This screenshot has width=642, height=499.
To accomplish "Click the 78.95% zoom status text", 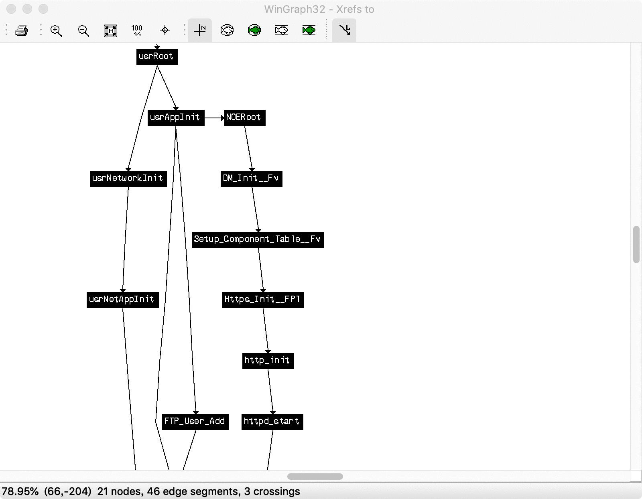I will point(20,491).
